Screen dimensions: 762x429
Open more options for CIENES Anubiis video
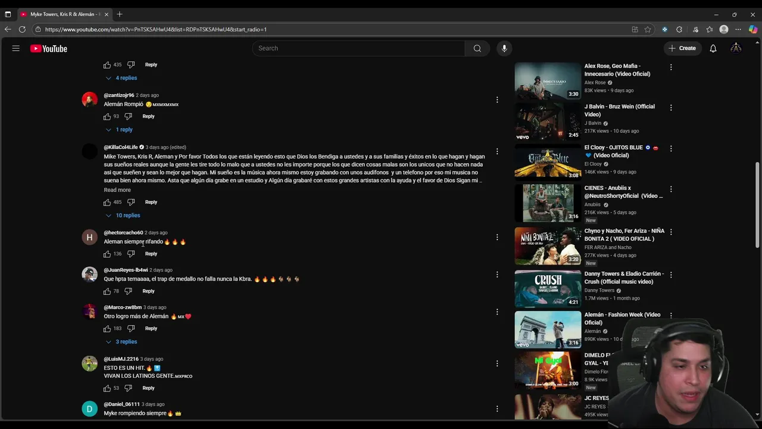(671, 189)
